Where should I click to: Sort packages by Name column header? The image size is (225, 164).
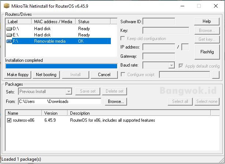23,113
